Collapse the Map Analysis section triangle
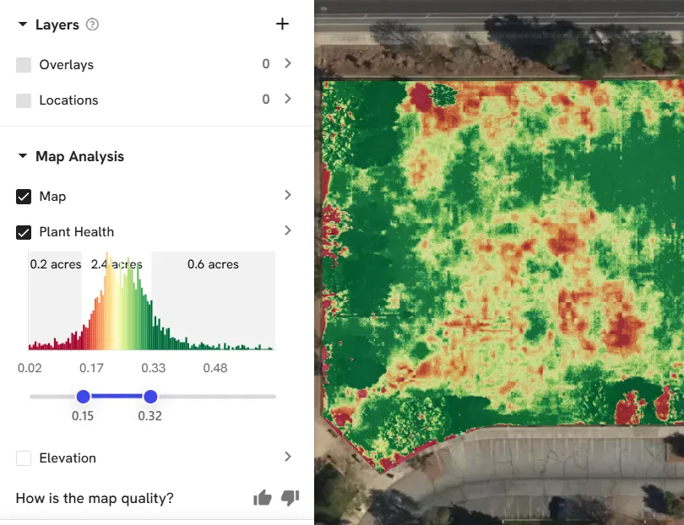The height and width of the screenshot is (525, 684). [23, 156]
